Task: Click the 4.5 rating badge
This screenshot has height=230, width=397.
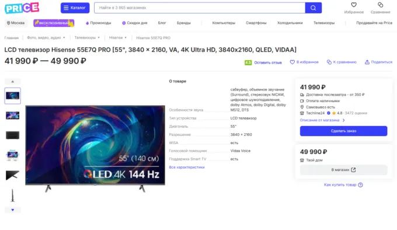Action: point(248,62)
